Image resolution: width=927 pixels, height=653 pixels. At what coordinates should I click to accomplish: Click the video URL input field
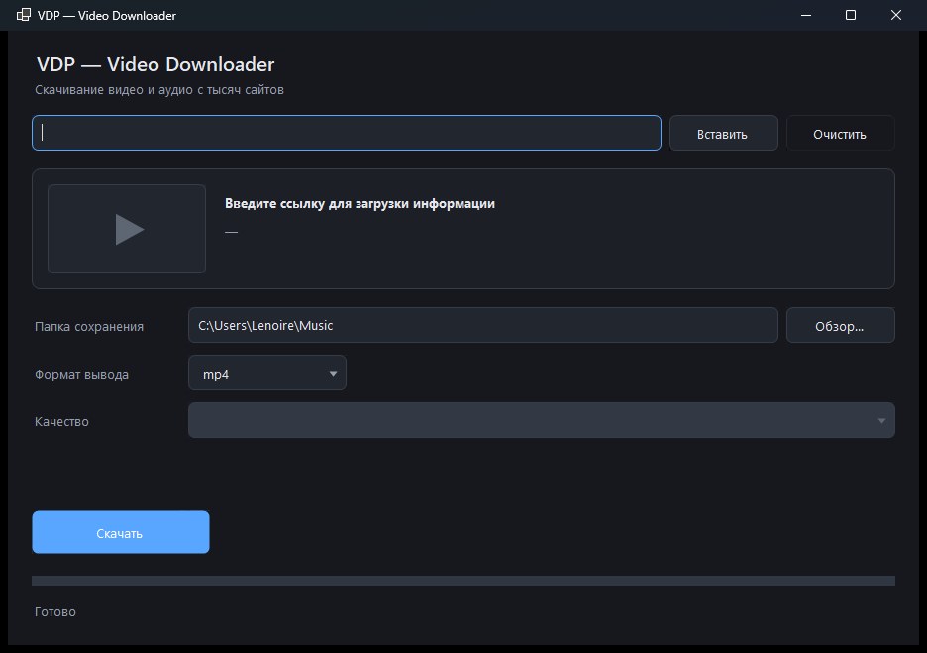[x=347, y=133]
